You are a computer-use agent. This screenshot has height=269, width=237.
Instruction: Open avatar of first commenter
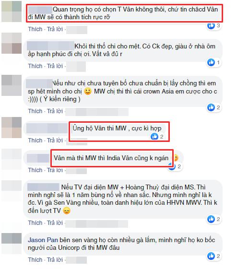click(x=12, y=12)
